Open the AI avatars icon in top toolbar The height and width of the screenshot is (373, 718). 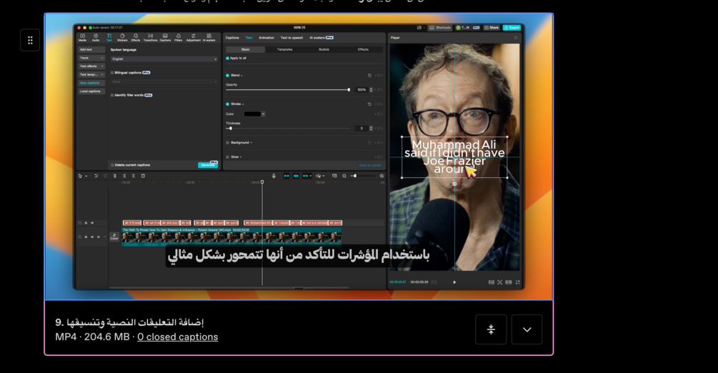(x=209, y=37)
